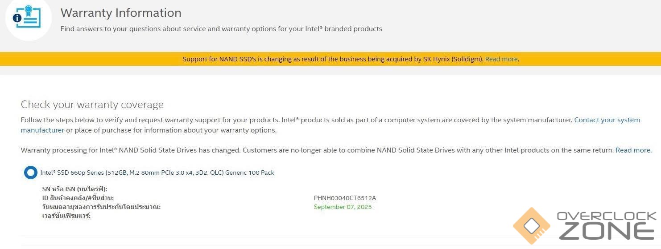
Task: Click serial number PHNH03040CT6512A
Action: click(x=345, y=198)
